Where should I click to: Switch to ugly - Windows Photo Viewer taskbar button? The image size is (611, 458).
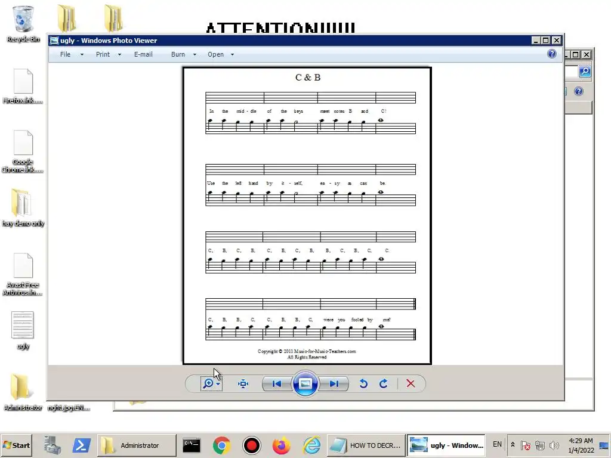point(446,445)
